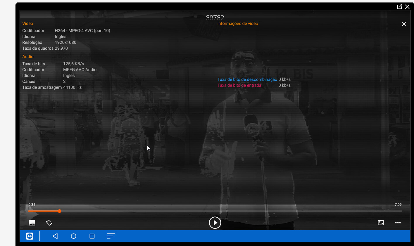Click the 0:35 elapsed time label
Viewport: 414px width, 246px height.
[32, 205]
